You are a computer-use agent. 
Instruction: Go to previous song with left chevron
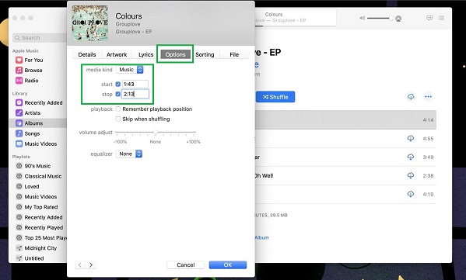tap(80, 265)
